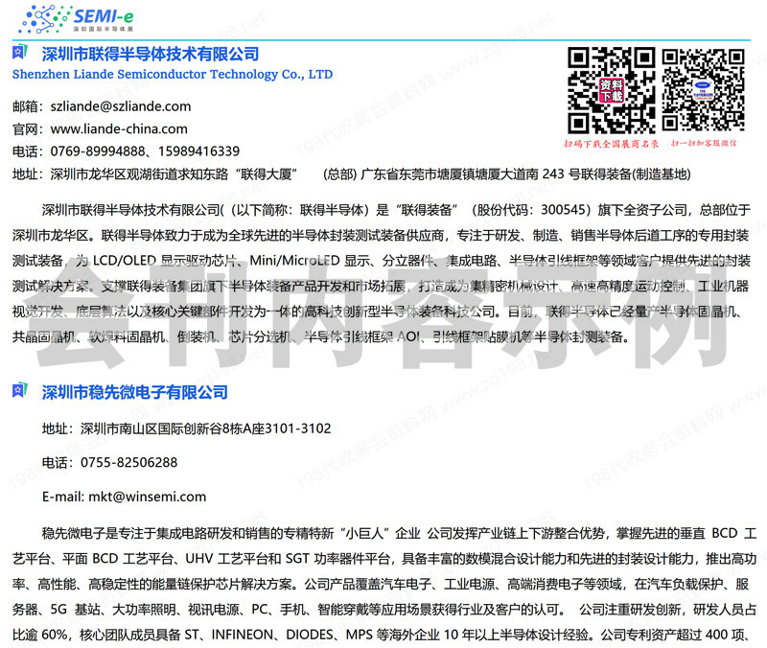
Task: Open the szliande@szliande.com email address
Action: [x=120, y=106]
